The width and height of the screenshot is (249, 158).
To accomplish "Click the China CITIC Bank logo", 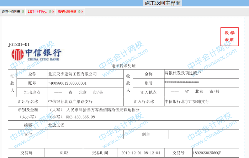I will 36,54.
